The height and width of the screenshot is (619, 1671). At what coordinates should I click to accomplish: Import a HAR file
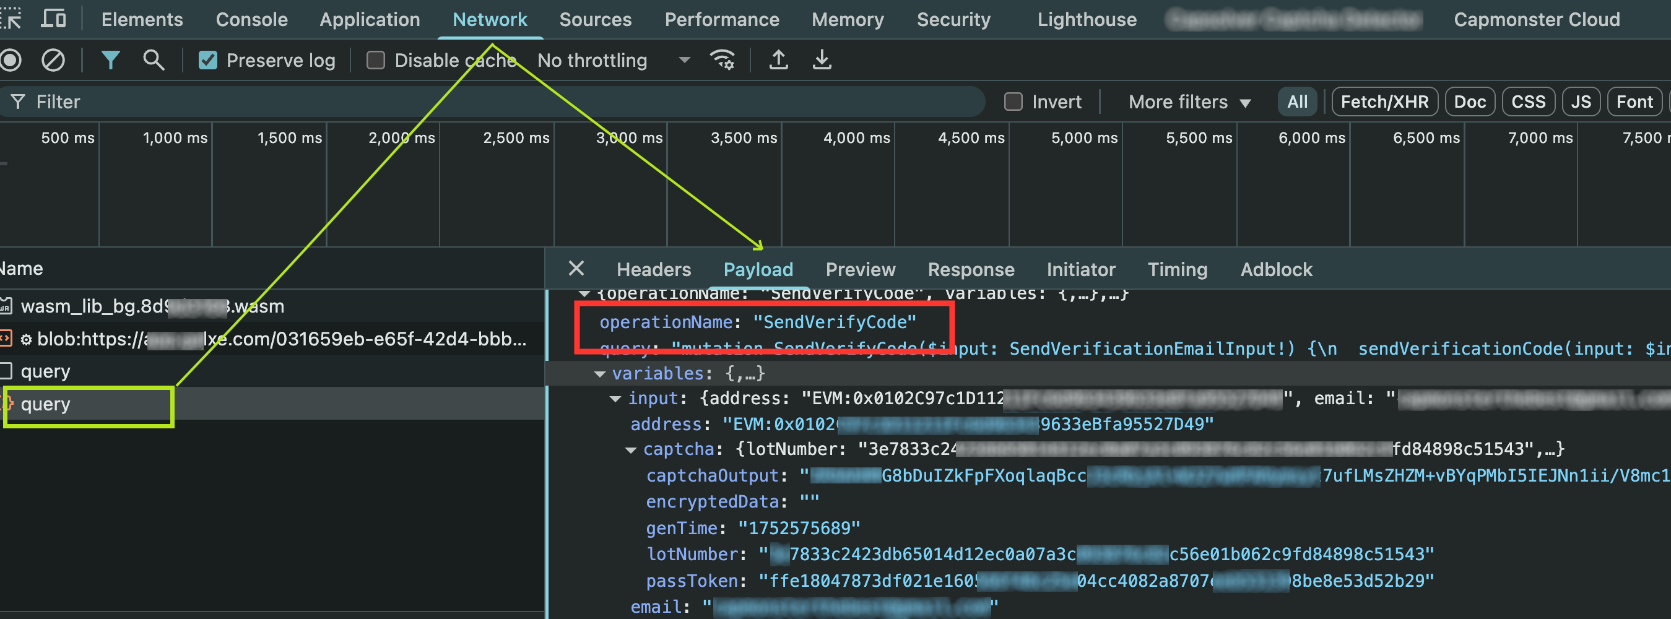pyautogui.click(x=778, y=59)
